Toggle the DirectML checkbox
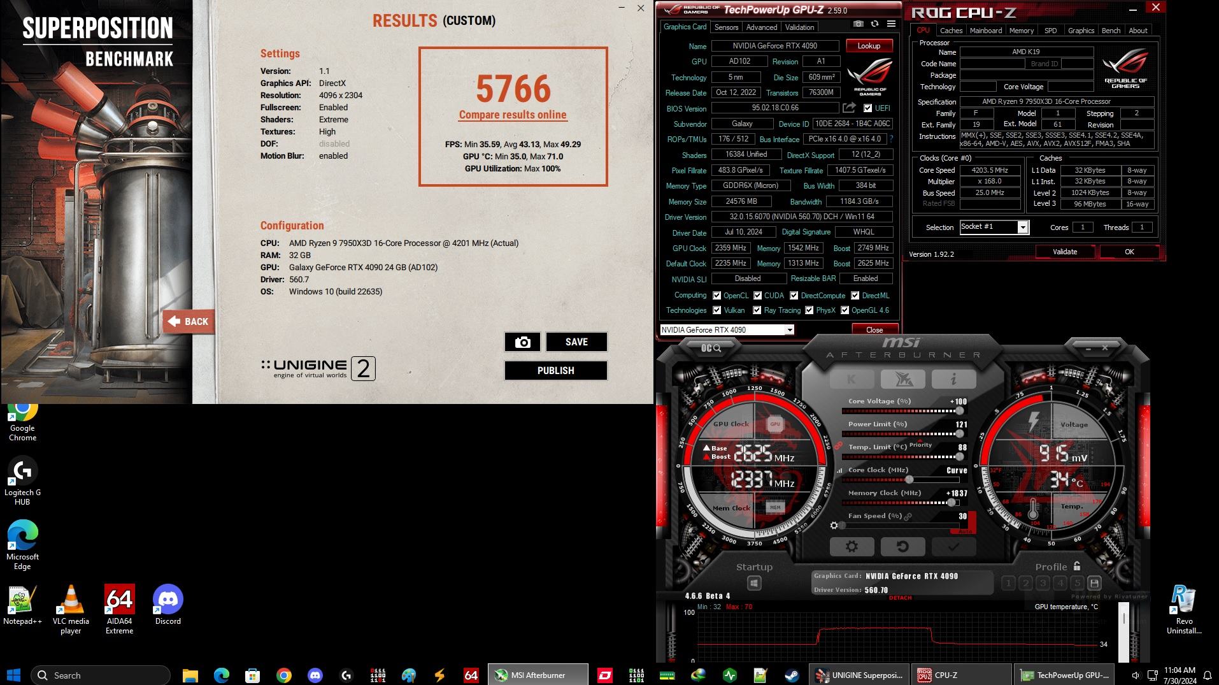The width and height of the screenshot is (1219, 685). coord(855,296)
